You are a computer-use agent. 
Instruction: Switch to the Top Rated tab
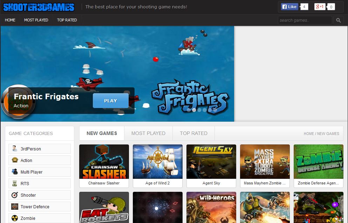193,133
